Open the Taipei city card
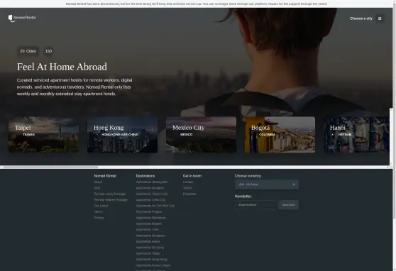The height and width of the screenshot is (271, 396). pyautogui.click(x=44, y=135)
